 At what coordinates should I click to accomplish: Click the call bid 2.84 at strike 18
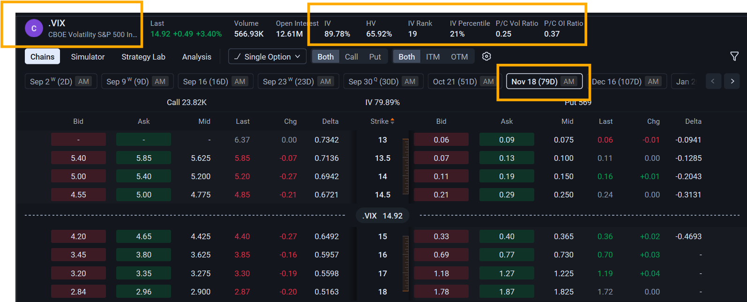78,292
